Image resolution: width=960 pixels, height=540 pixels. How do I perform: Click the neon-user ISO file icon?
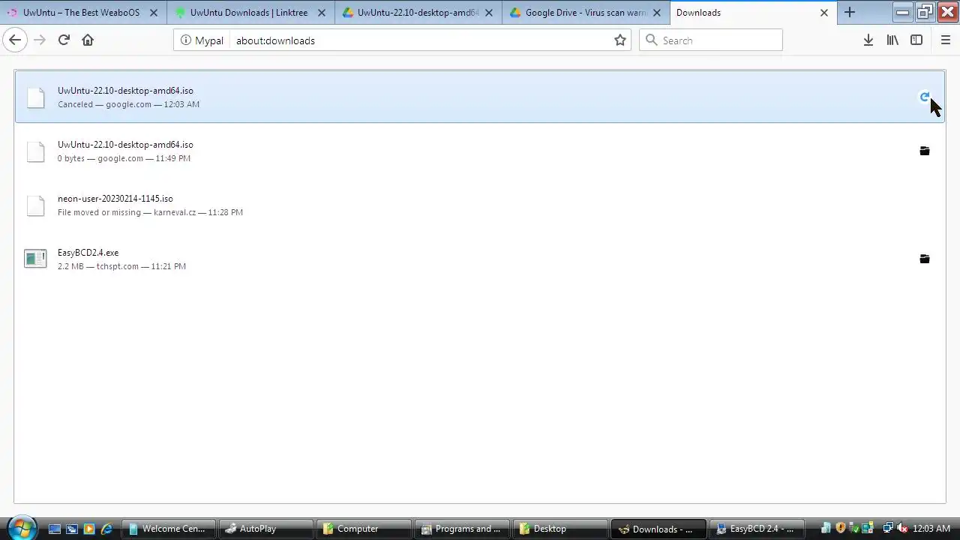(x=35, y=205)
